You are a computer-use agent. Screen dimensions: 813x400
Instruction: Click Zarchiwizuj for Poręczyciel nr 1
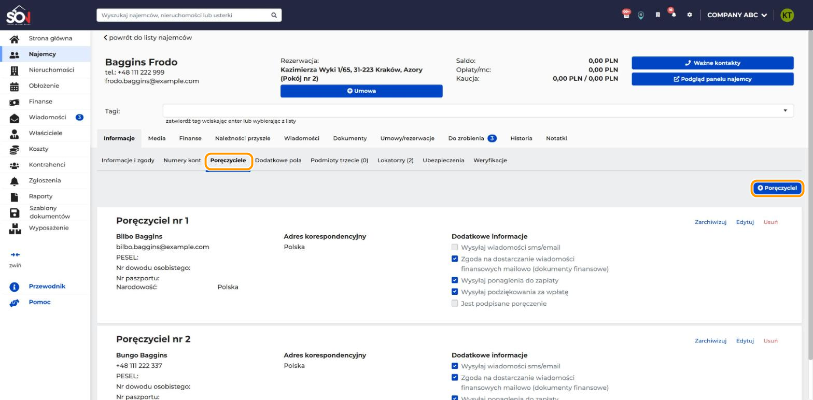[710, 222]
